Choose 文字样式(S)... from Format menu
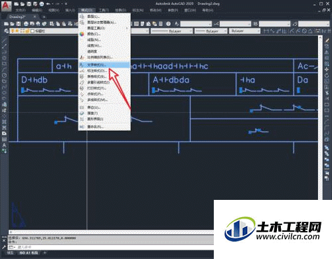Screen dimensions: 332x259 pos(104,65)
